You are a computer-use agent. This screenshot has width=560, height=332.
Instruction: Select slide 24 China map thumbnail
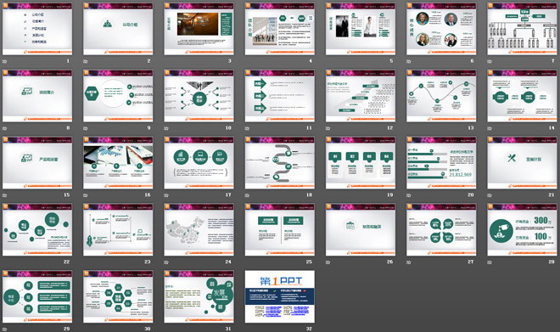coord(199,230)
